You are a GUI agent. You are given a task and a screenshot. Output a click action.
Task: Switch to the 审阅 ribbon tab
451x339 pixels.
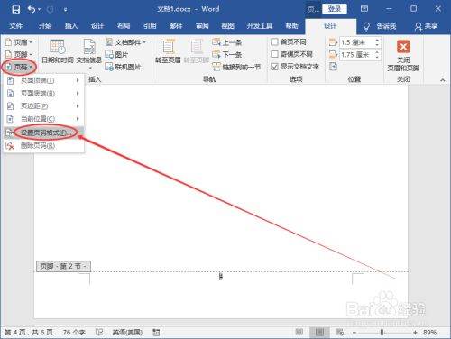tap(202, 26)
